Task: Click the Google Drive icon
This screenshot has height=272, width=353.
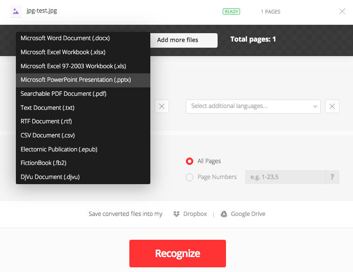Action: coord(224,214)
